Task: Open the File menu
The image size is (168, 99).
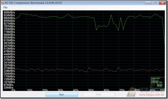Action: [x=5, y=7]
